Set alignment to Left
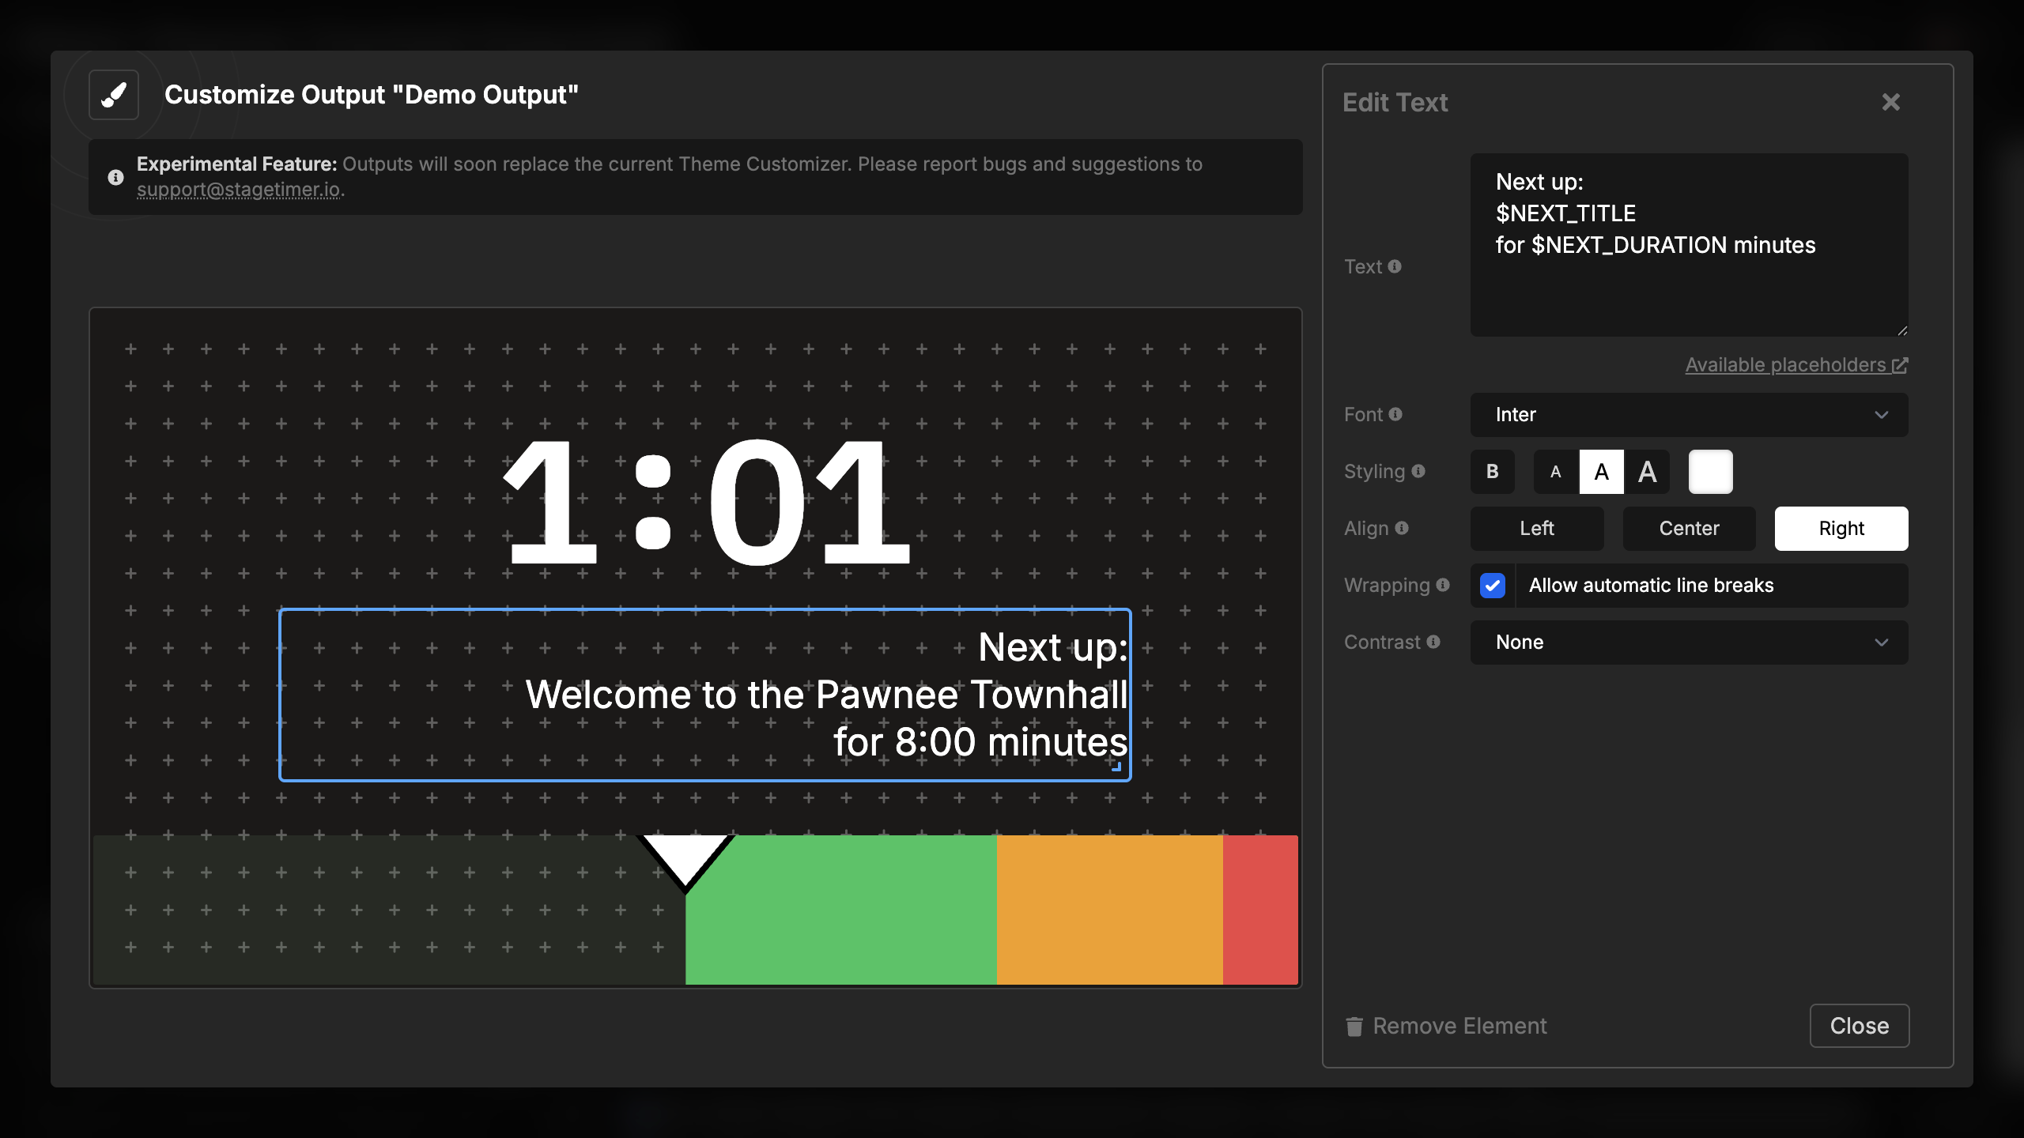This screenshot has height=1138, width=2024. click(x=1536, y=529)
